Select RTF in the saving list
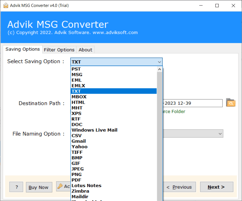 [114, 119]
